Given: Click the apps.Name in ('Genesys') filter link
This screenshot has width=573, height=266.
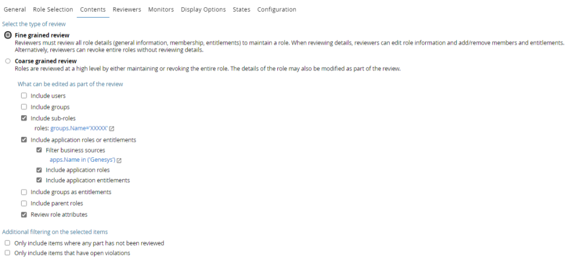Looking at the screenshot, I should pos(82,161).
